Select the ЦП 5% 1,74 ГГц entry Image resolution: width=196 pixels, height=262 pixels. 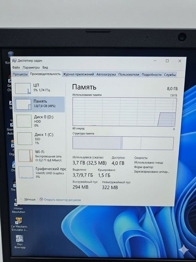click(x=40, y=88)
